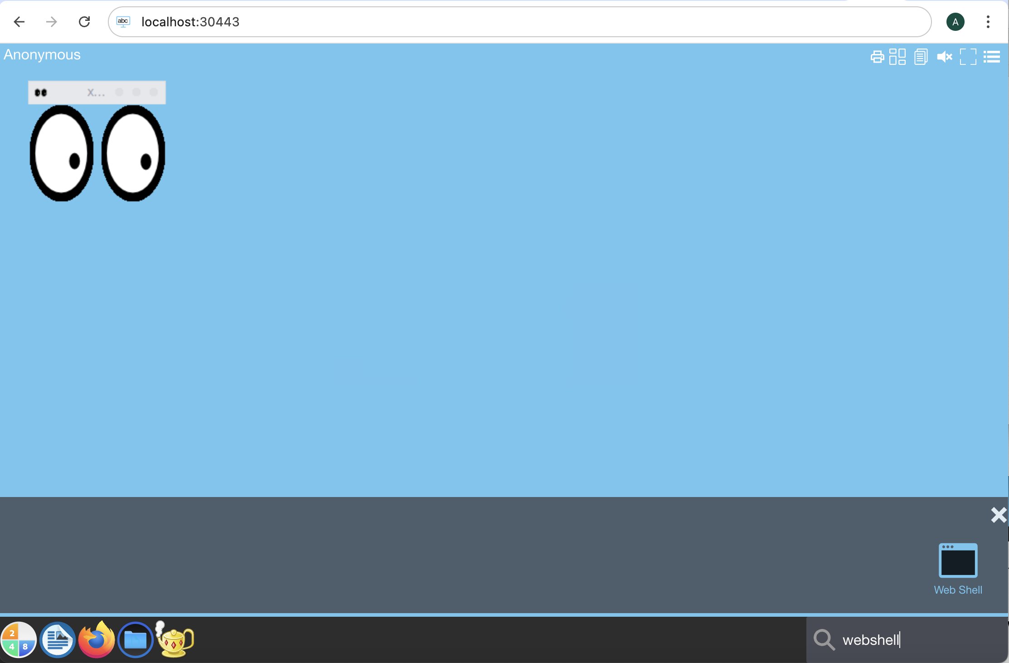This screenshot has width=1009, height=663.
Task: Close the search results panel
Action: pyautogui.click(x=999, y=515)
